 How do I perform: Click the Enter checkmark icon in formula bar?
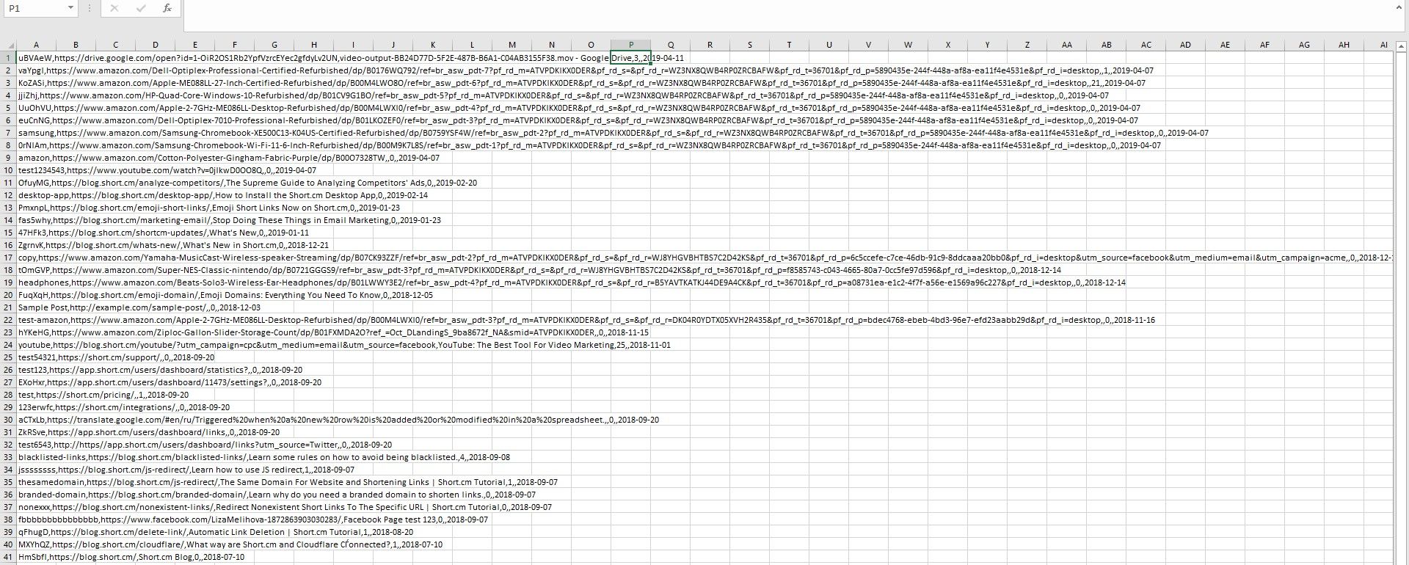click(x=141, y=8)
